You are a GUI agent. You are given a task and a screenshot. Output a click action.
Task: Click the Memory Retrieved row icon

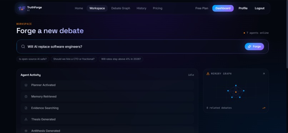click(26, 96)
